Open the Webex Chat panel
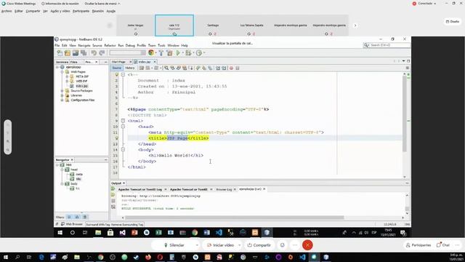 coord(443,245)
